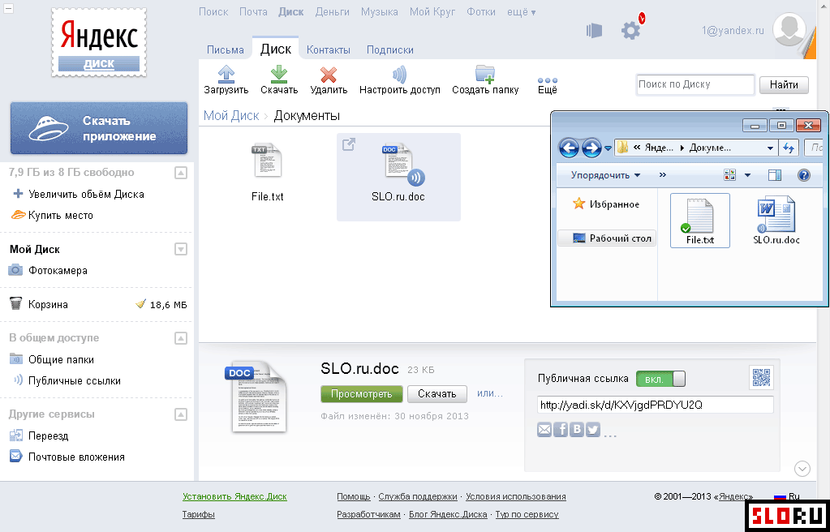Click the Удалить delete icon
This screenshot has width=830, height=532.
point(329,75)
